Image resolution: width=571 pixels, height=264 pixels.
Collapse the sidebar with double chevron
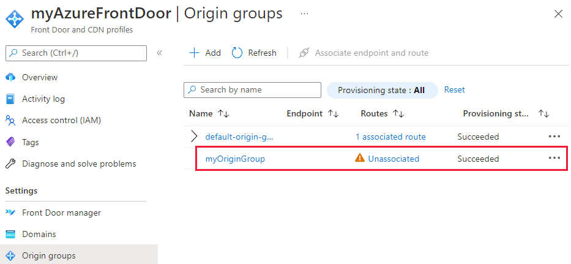(x=159, y=53)
